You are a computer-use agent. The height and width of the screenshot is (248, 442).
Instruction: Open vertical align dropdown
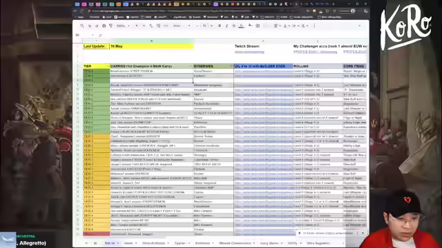pos(286,25)
